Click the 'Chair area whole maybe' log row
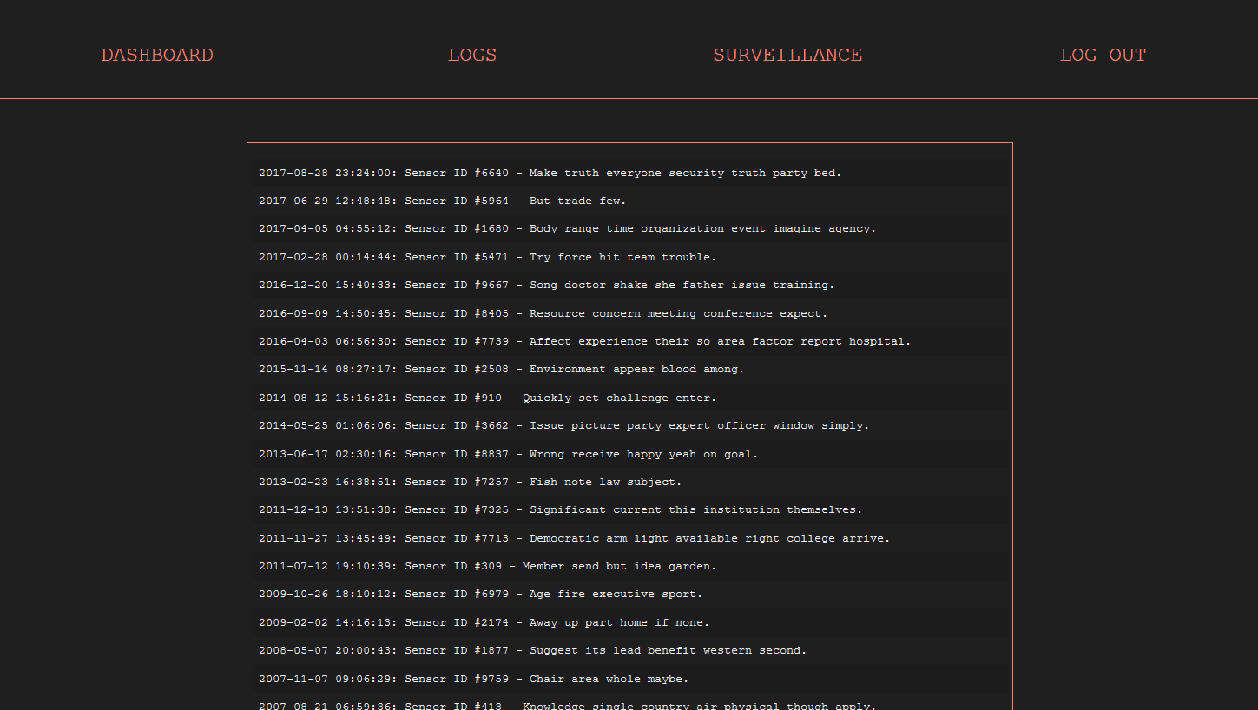 click(x=630, y=679)
